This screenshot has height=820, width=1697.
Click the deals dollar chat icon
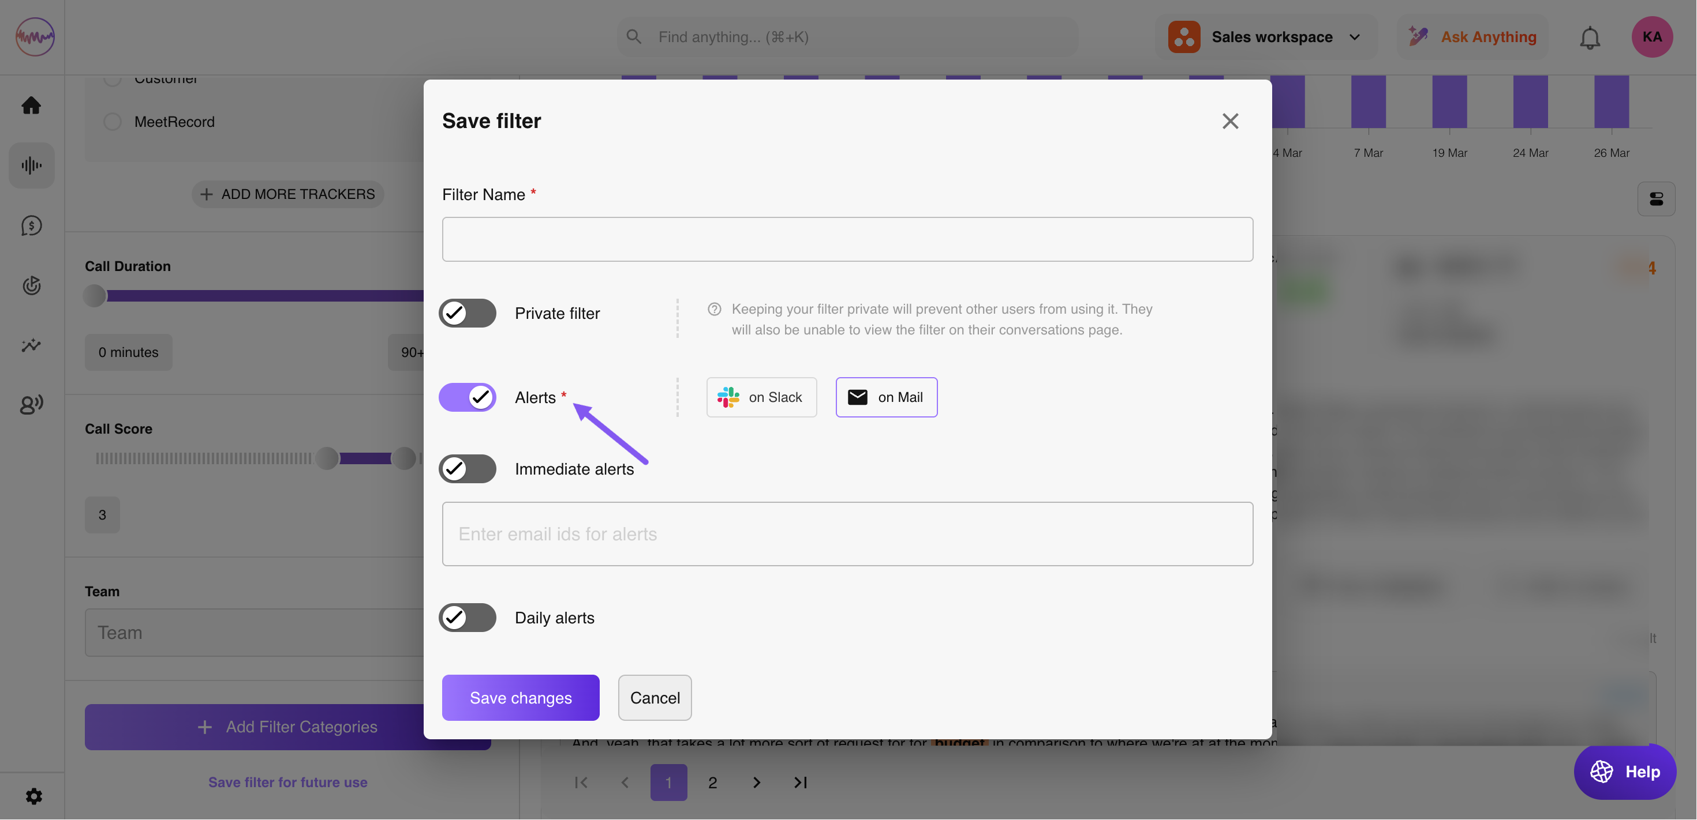pyautogui.click(x=31, y=225)
